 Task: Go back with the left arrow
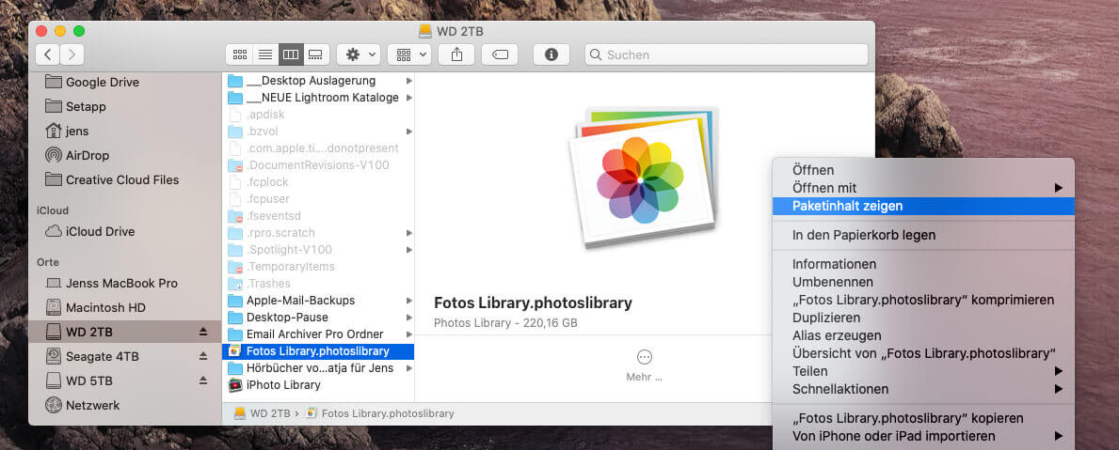pos(47,54)
